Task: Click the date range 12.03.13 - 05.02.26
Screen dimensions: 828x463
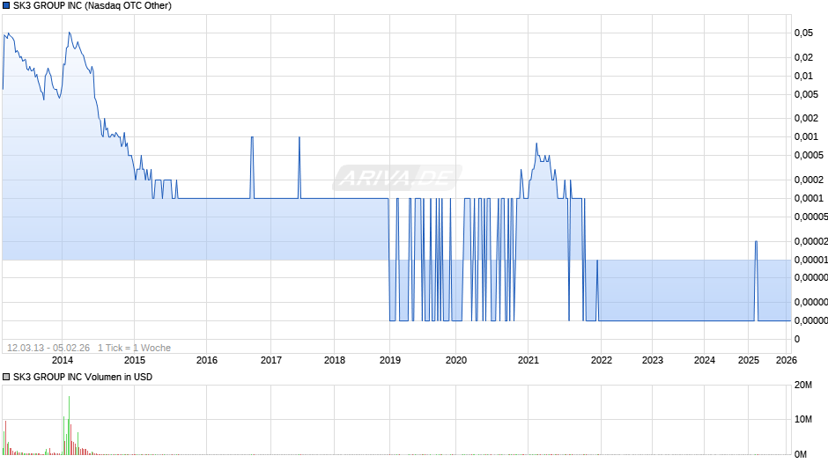Action: click(48, 348)
